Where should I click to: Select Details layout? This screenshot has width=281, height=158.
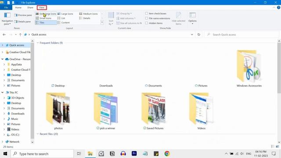click(85, 18)
